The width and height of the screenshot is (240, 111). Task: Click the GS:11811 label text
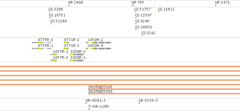point(166,9)
